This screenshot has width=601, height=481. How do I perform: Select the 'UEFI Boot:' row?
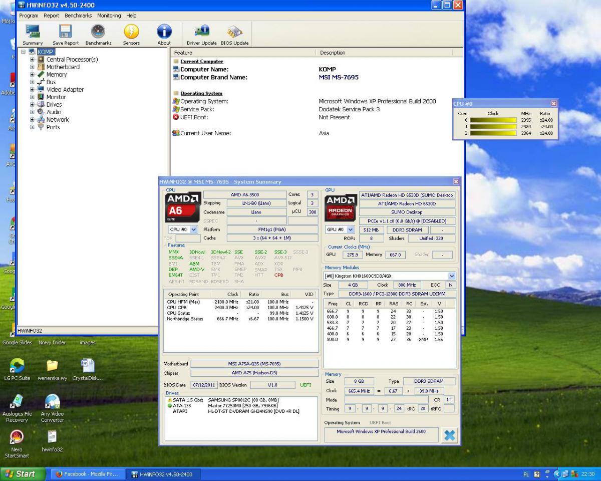coord(316,117)
